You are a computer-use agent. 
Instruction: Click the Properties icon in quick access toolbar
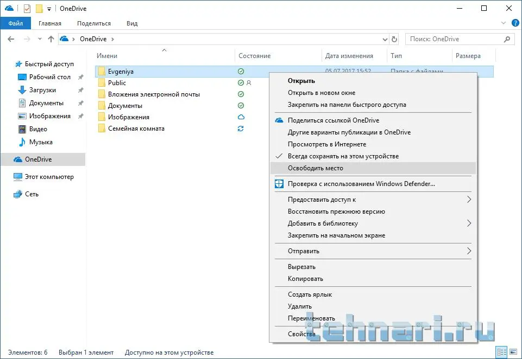[x=27, y=9]
